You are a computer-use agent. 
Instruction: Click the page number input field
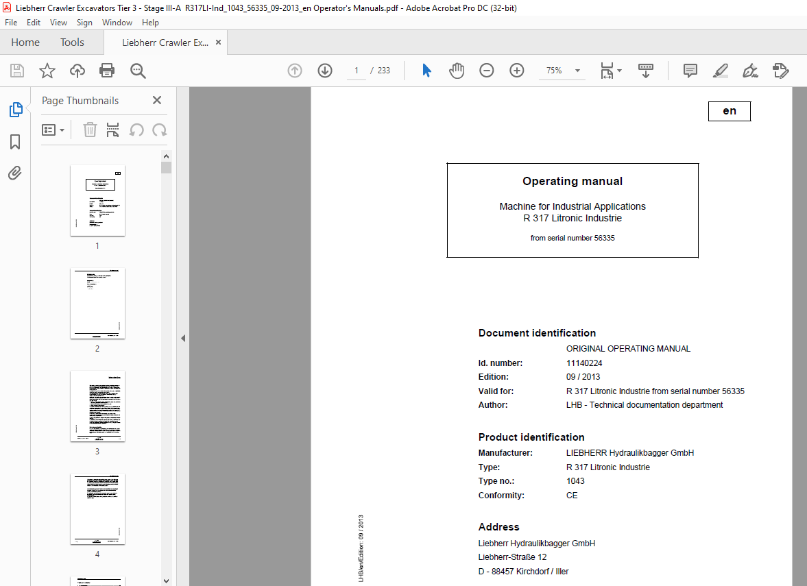(x=357, y=71)
